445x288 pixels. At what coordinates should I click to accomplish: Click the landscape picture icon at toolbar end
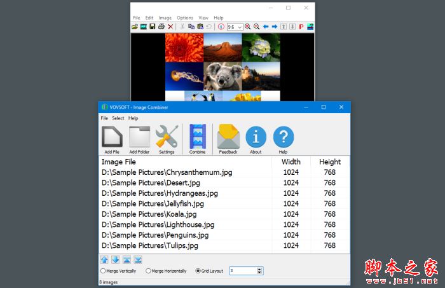point(310,27)
